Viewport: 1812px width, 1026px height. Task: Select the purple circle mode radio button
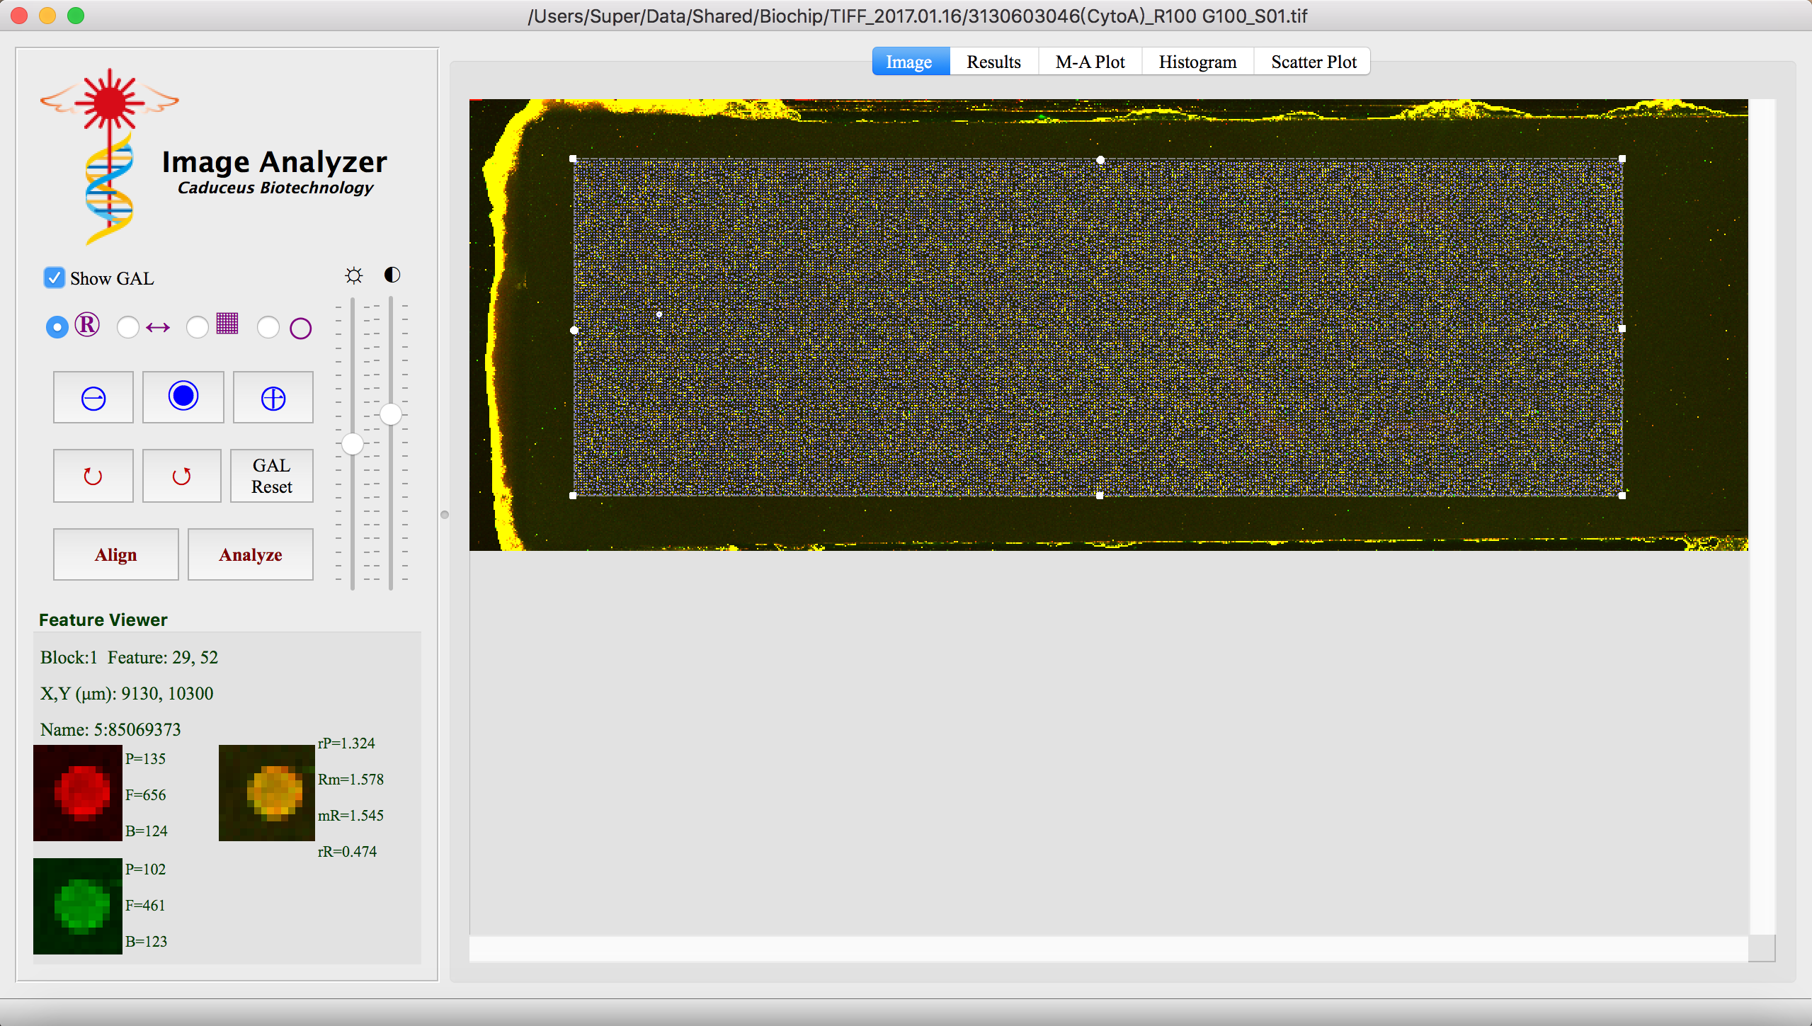[268, 327]
